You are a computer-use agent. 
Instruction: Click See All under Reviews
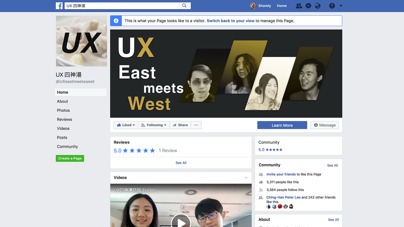click(181, 163)
